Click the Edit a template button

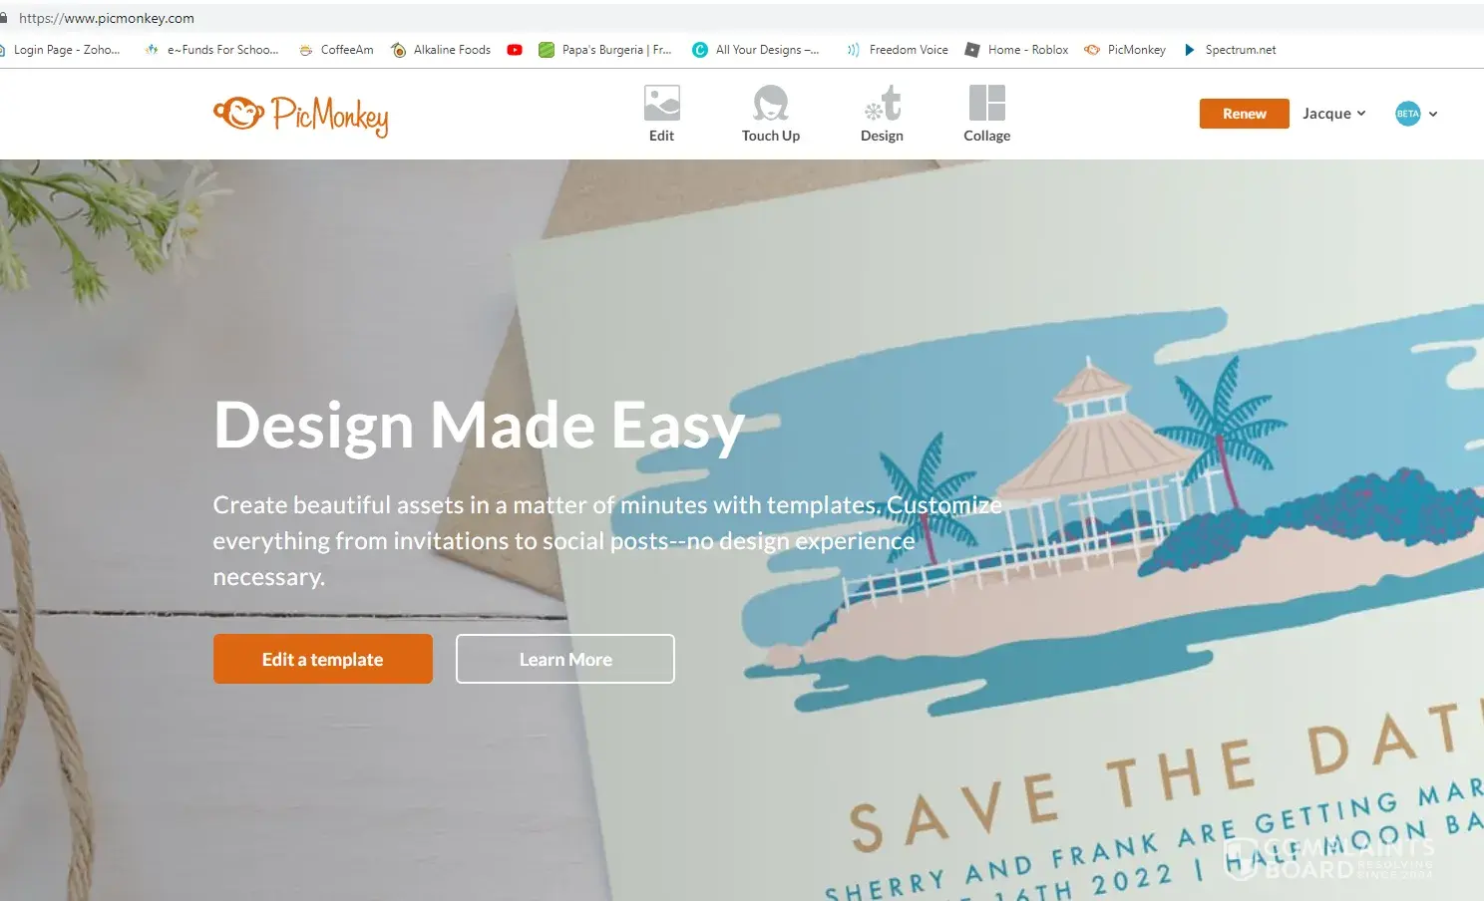tap(322, 659)
